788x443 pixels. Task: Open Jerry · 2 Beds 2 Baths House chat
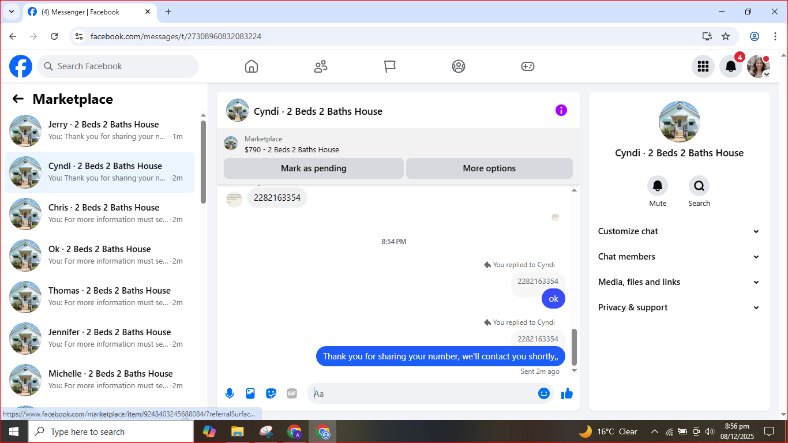(99, 131)
